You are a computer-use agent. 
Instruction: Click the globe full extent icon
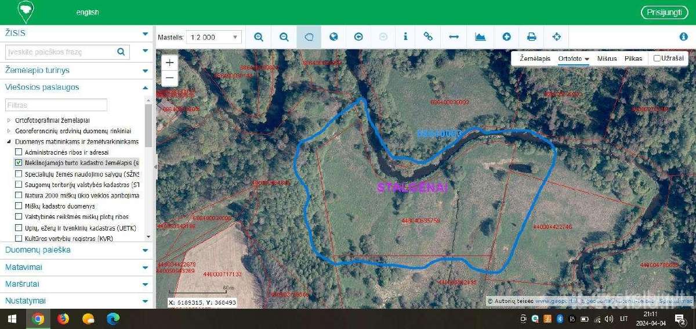point(333,37)
